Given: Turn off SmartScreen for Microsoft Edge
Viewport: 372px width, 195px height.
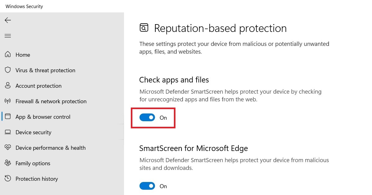Looking at the screenshot, I should (147, 186).
